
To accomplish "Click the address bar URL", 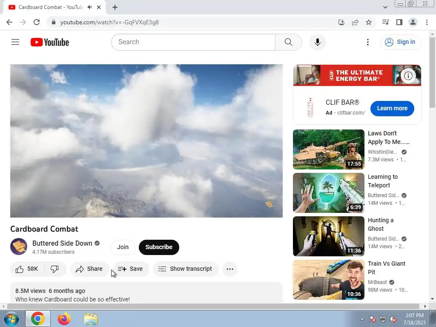I will (x=109, y=22).
